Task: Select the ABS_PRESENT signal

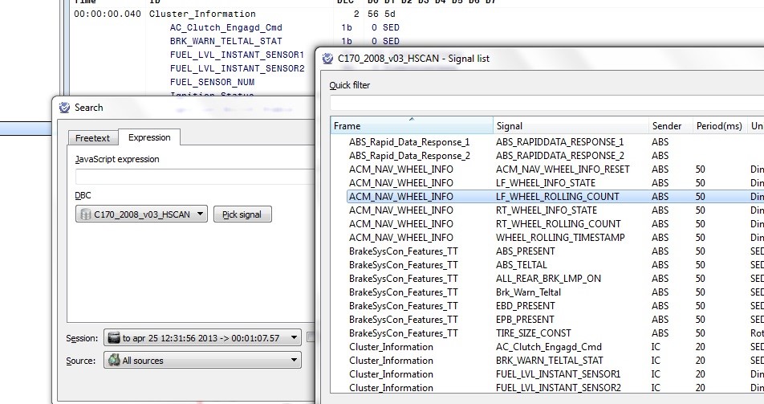Action: pos(525,251)
